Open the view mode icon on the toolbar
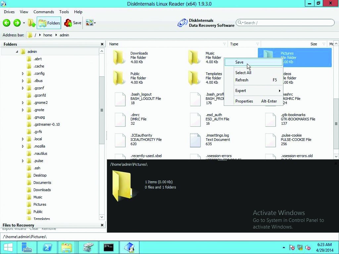 pos(88,22)
